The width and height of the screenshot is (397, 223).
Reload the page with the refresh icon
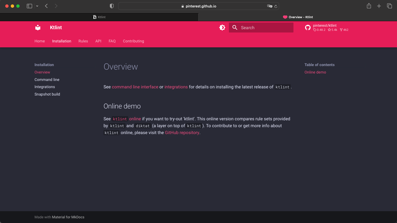[x=276, y=6]
